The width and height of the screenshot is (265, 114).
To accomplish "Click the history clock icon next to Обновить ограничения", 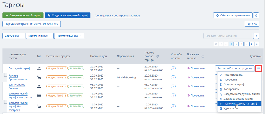I will [256, 15].
